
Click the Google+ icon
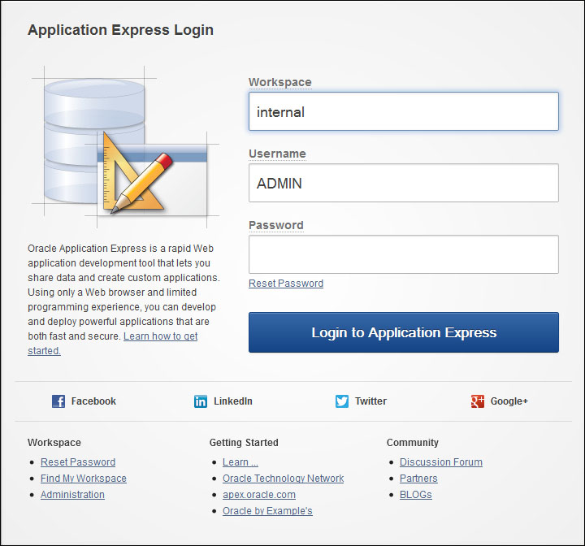(x=478, y=401)
